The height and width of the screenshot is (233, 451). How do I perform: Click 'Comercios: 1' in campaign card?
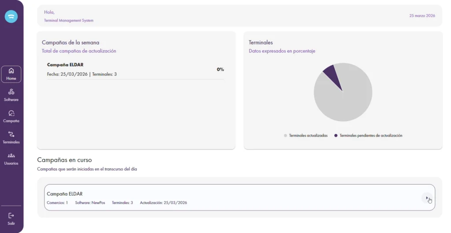tap(57, 203)
